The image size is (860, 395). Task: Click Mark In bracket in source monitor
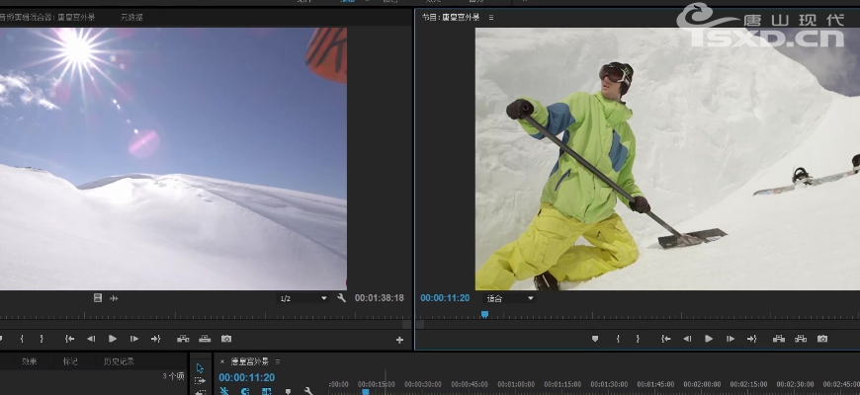[x=22, y=339]
